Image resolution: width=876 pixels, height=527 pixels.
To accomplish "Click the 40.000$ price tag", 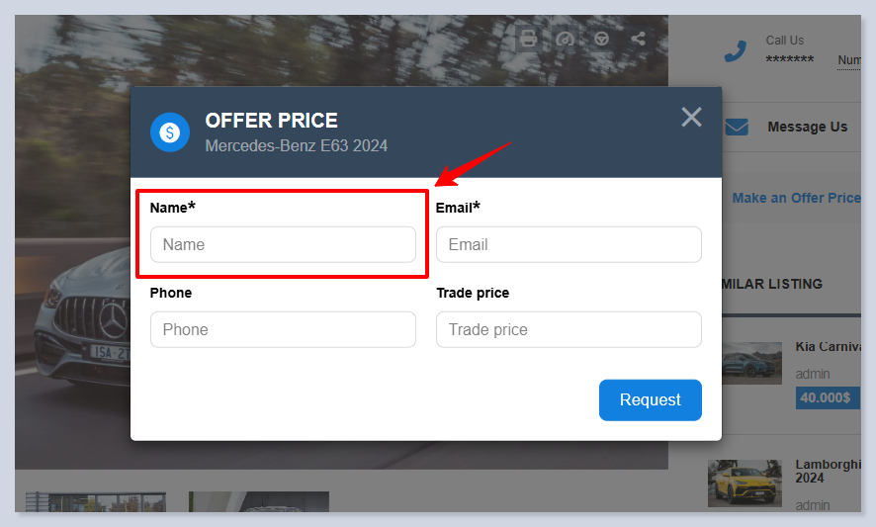I will click(x=825, y=397).
